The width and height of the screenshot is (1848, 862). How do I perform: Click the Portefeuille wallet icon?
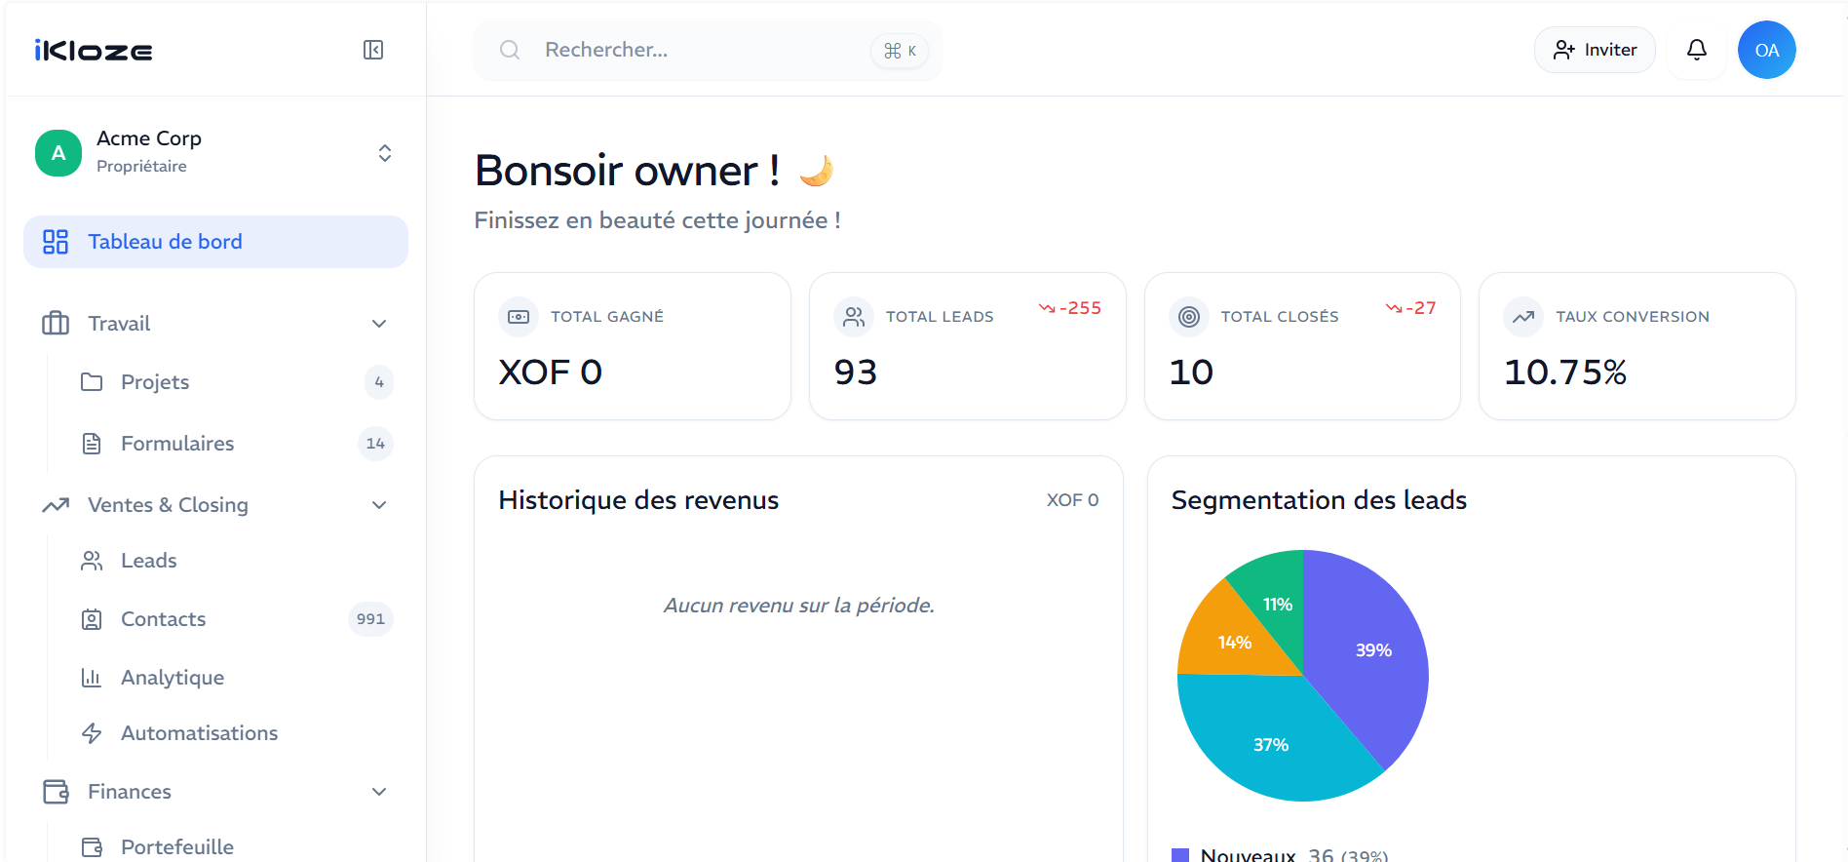92,847
